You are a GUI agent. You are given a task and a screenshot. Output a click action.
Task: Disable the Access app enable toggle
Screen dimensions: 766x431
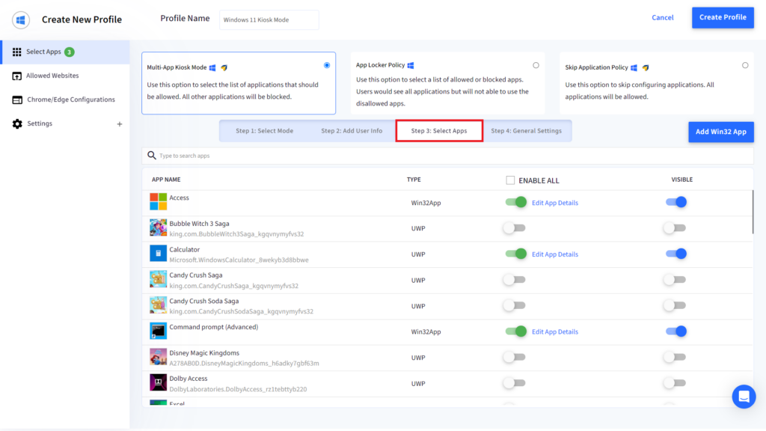[x=516, y=202]
